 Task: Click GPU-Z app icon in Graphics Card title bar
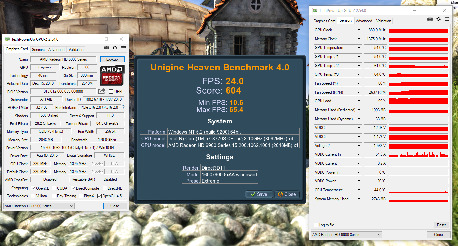[7, 39]
